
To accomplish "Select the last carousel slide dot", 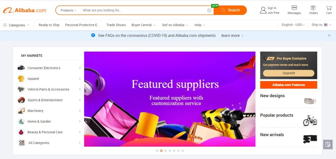I will point(182,151).
